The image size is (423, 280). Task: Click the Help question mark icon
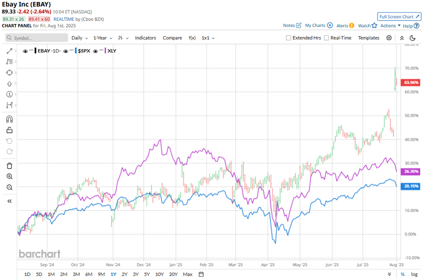[417, 26]
